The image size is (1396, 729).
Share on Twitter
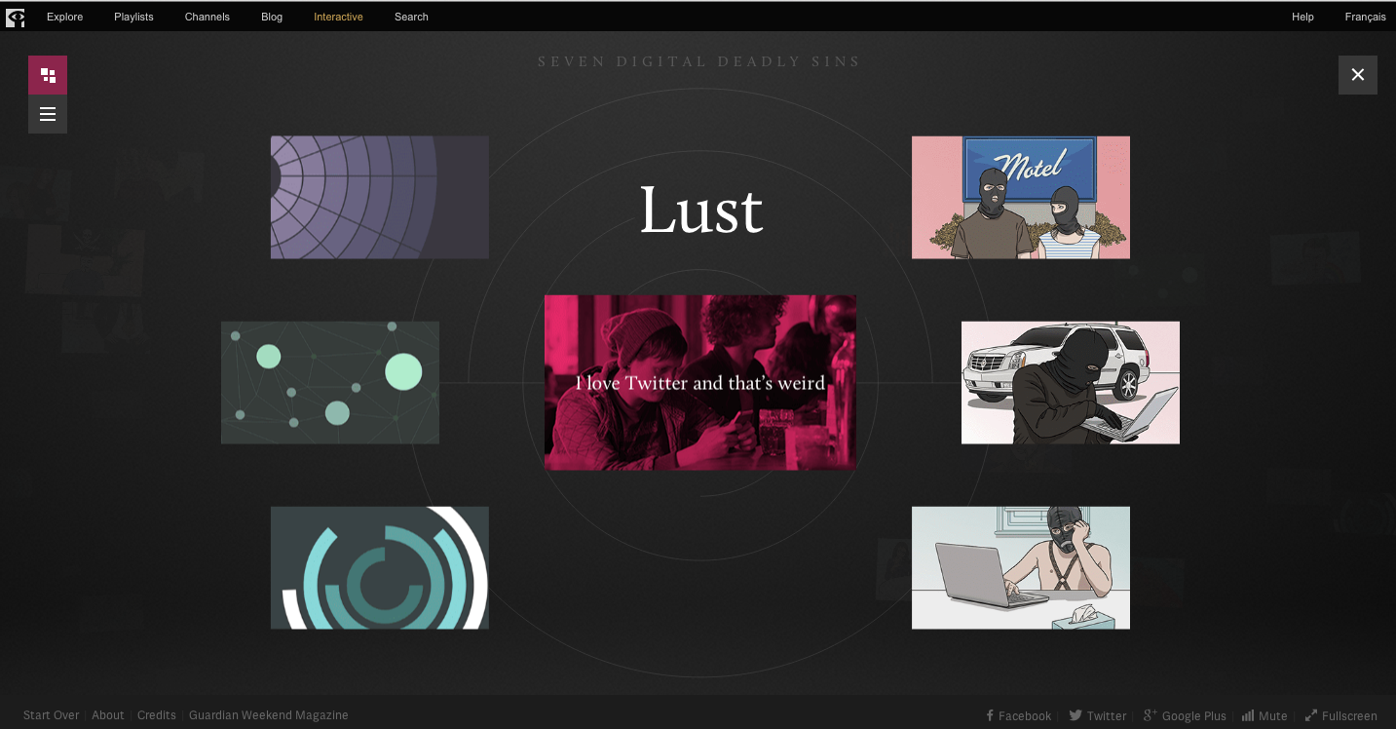click(1098, 715)
